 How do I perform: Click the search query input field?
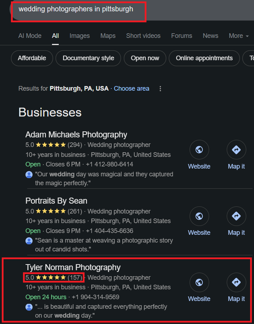[x=78, y=10]
